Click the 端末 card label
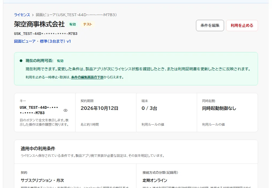This screenshot has width=272, height=188. point(145,101)
